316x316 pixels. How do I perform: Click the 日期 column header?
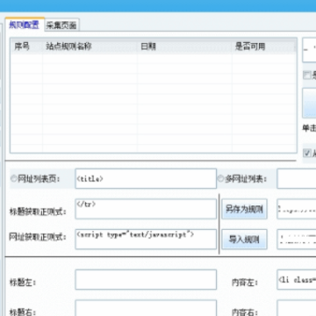tap(184, 47)
